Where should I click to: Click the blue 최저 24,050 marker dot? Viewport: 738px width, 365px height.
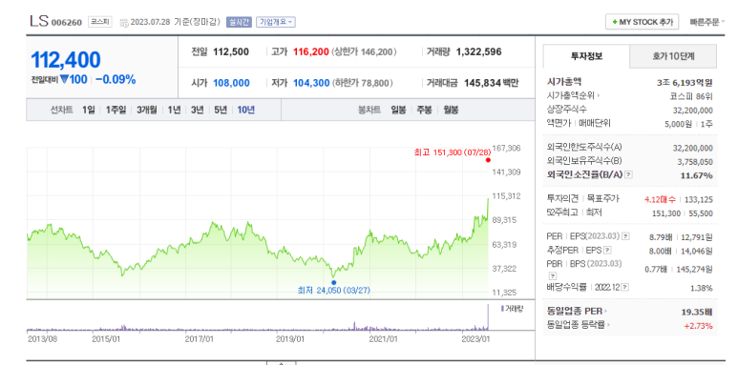(x=334, y=282)
